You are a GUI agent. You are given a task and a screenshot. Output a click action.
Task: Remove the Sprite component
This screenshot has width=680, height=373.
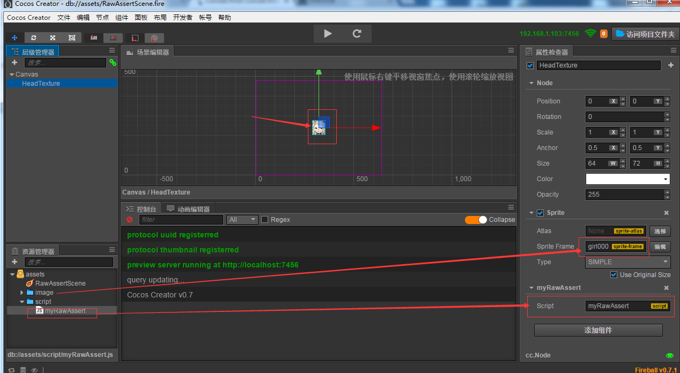tap(667, 213)
